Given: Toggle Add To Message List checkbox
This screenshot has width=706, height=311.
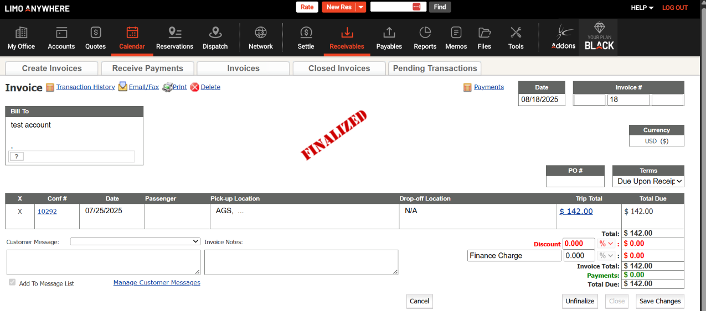Looking at the screenshot, I should [x=12, y=282].
